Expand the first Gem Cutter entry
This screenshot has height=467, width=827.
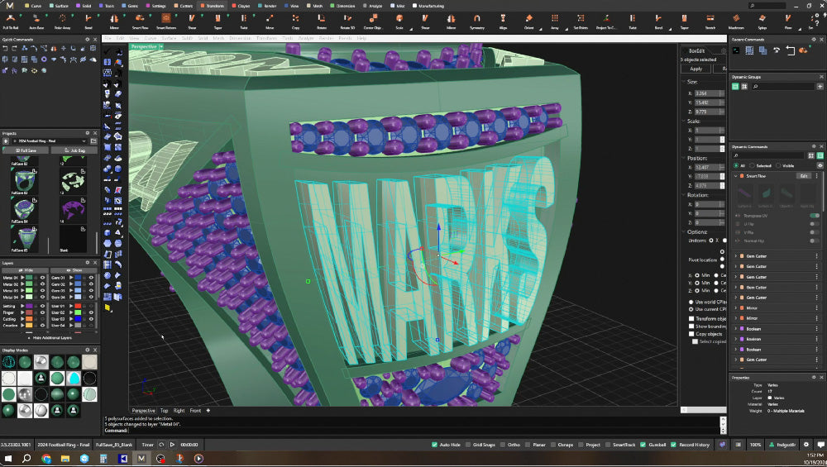[x=736, y=256]
